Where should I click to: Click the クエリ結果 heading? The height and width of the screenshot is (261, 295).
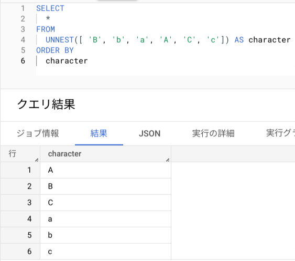pos(46,105)
